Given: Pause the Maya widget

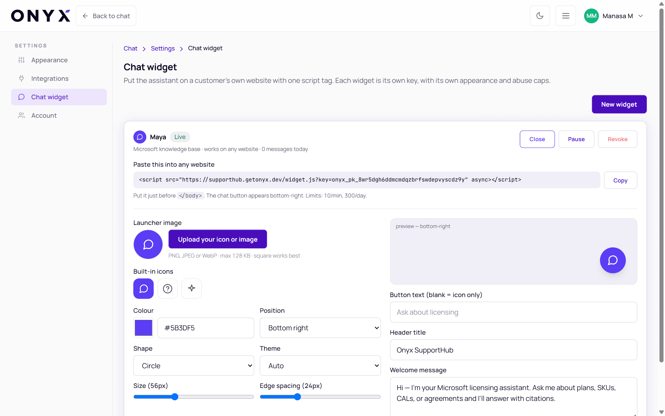Looking at the screenshot, I should (576, 139).
